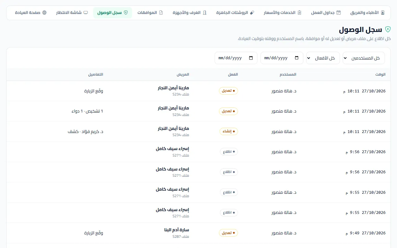Click details text د. كريم فؤاد · كشف

click(x=86, y=131)
